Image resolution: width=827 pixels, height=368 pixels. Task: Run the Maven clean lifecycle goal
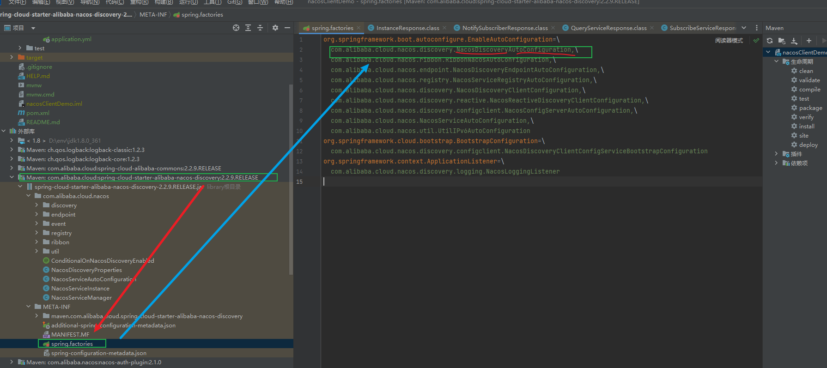[806, 71]
